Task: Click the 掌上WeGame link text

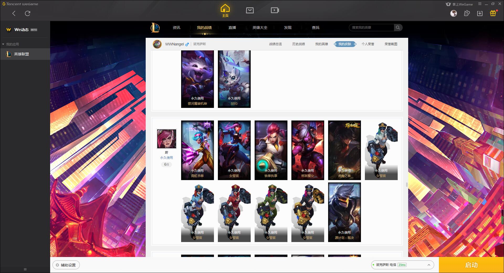Action: (x=463, y=4)
